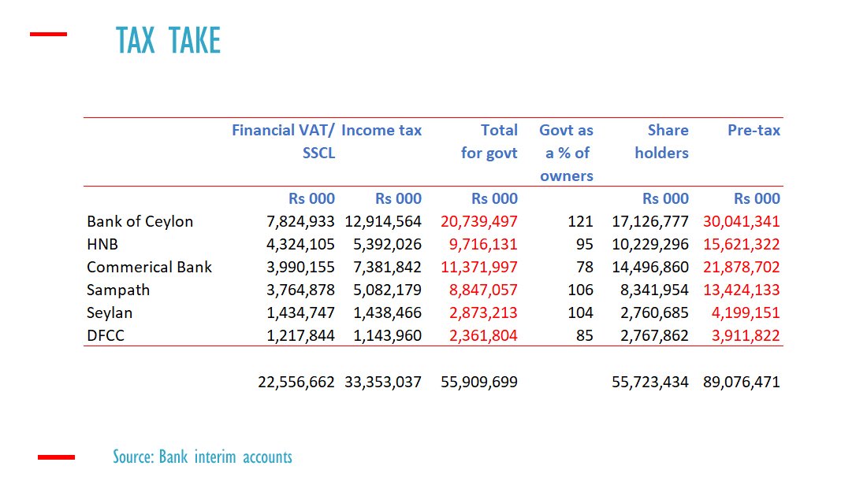867x488 pixels.
Task: Click Bank of Ceylon's pre-tax value 30,041,341
Action: (741, 221)
